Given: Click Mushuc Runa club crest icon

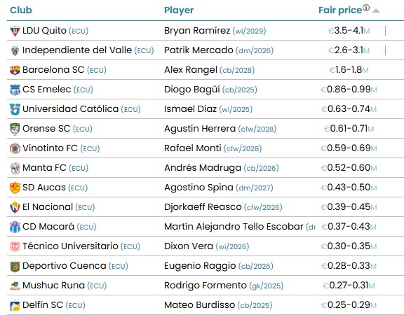Looking at the screenshot, I should pyautogui.click(x=15, y=286).
